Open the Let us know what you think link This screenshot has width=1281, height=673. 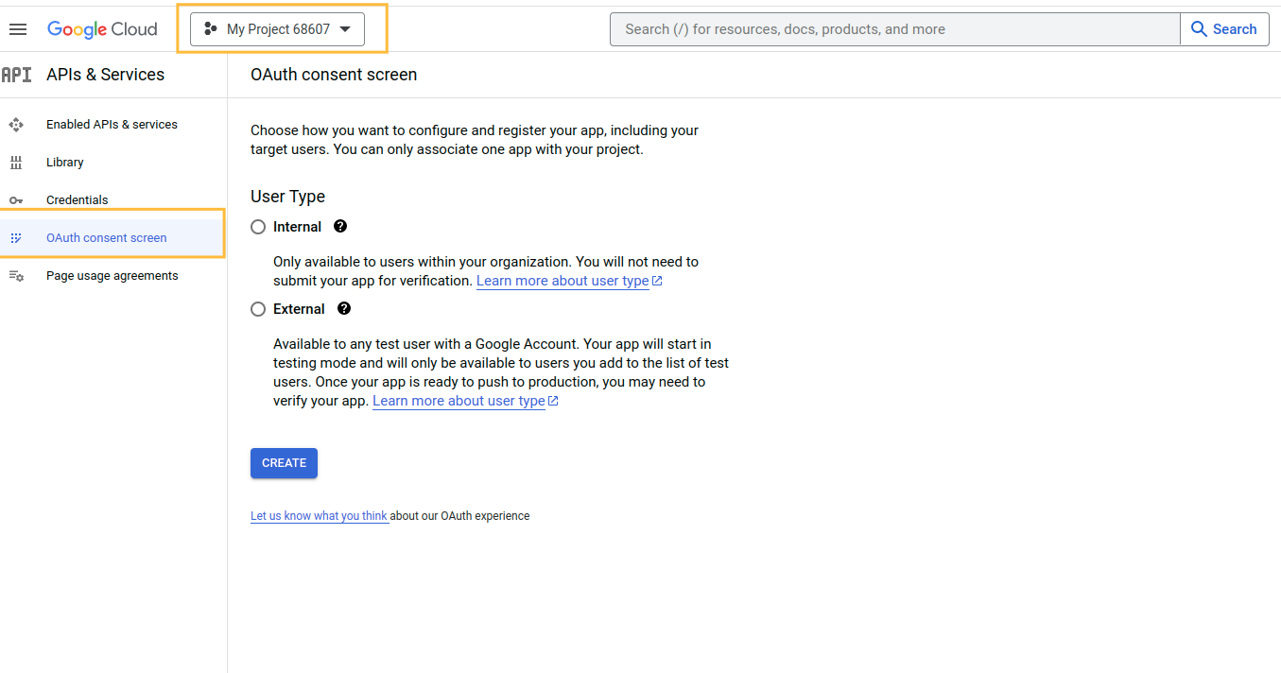coord(319,516)
